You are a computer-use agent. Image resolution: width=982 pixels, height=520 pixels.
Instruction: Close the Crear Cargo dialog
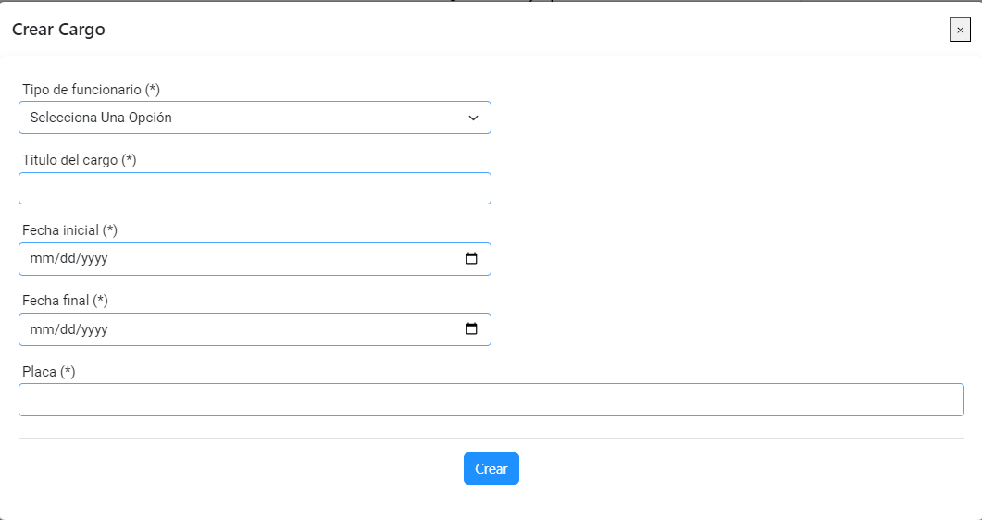click(x=960, y=30)
